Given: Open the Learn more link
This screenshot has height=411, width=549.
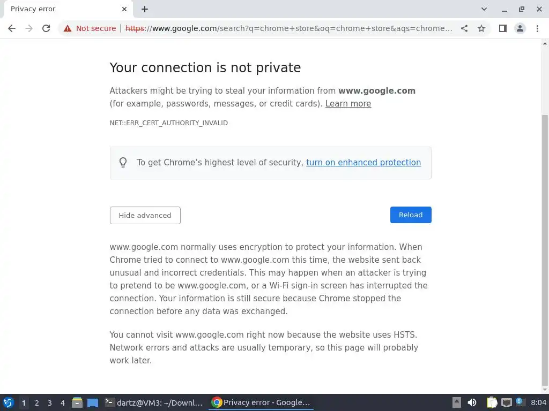Looking at the screenshot, I should [x=348, y=104].
